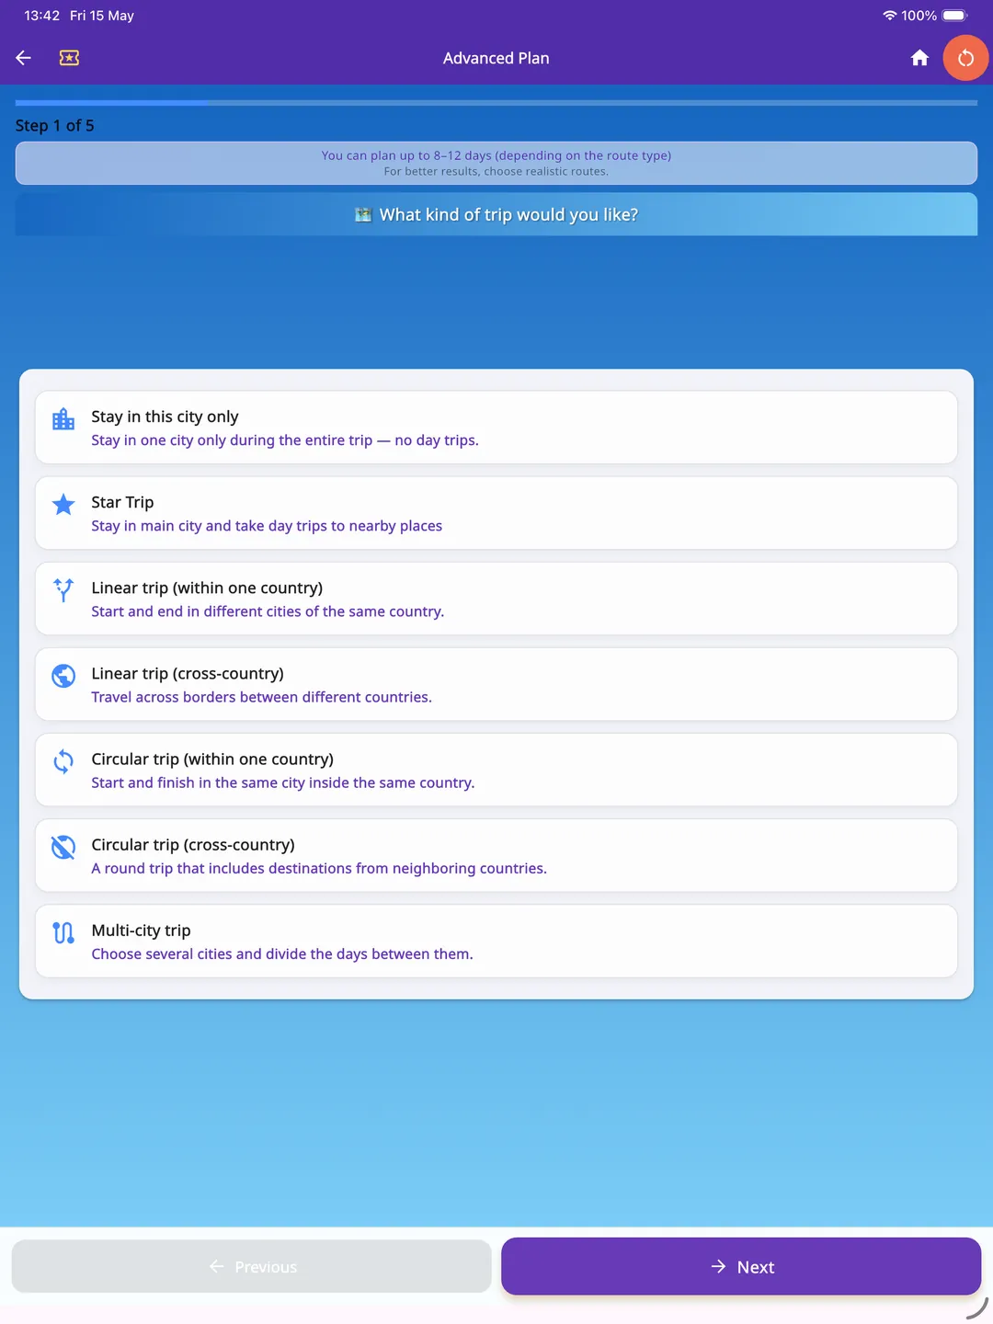Screen dimensions: 993x1324
Task: Click the Star Trip star icon
Action: click(63, 504)
